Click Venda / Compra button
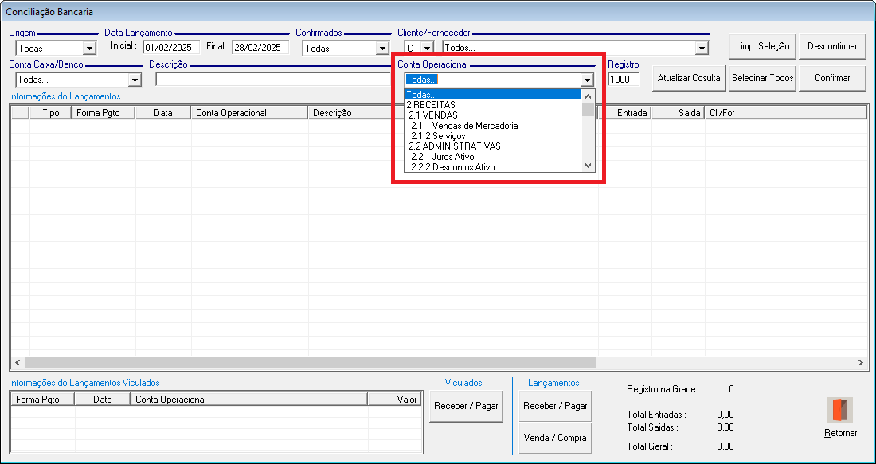The height and width of the screenshot is (464, 876). click(556, 438)
